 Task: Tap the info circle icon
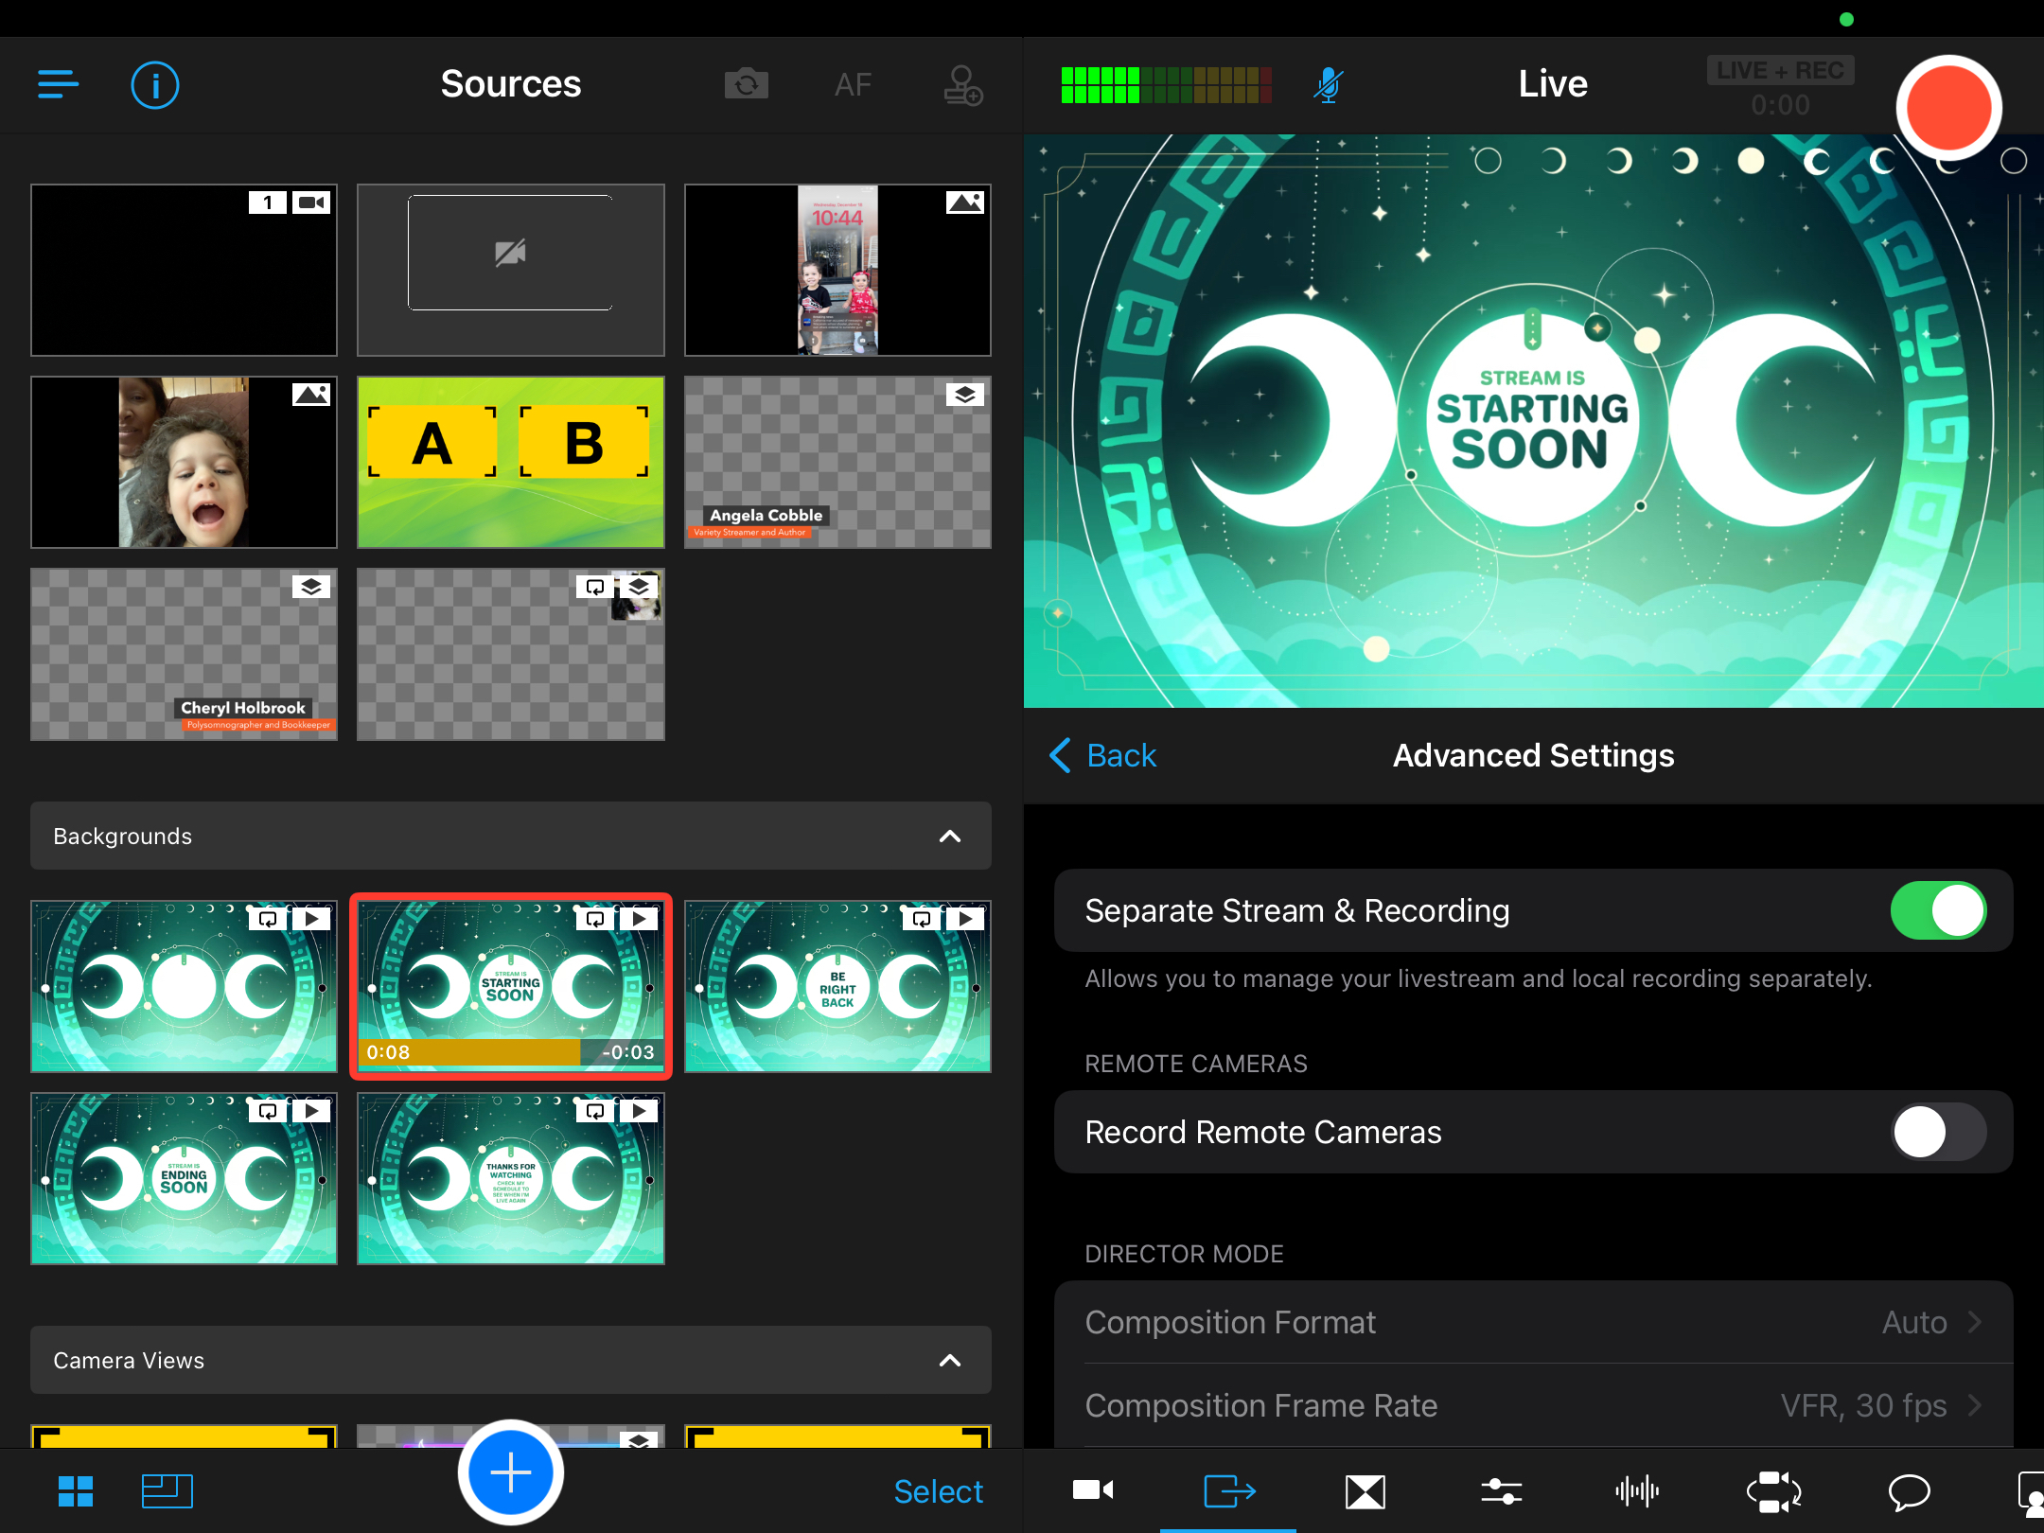point(154,85)
